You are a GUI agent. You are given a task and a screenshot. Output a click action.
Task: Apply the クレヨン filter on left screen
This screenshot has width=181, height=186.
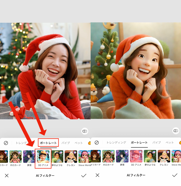pyautogui.click(x=71, y=156)
